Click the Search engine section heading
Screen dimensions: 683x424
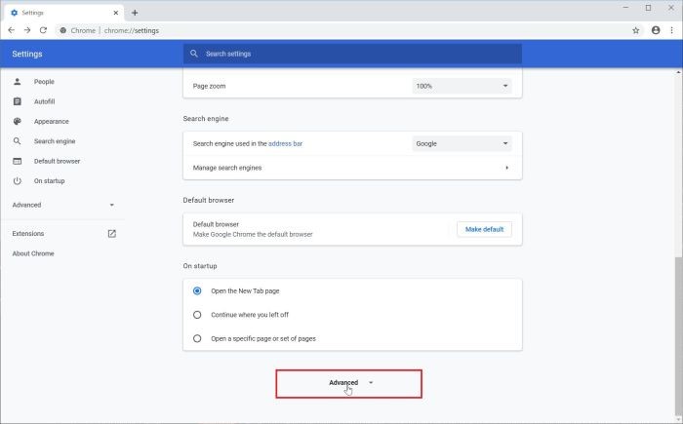tap(206, 118)
